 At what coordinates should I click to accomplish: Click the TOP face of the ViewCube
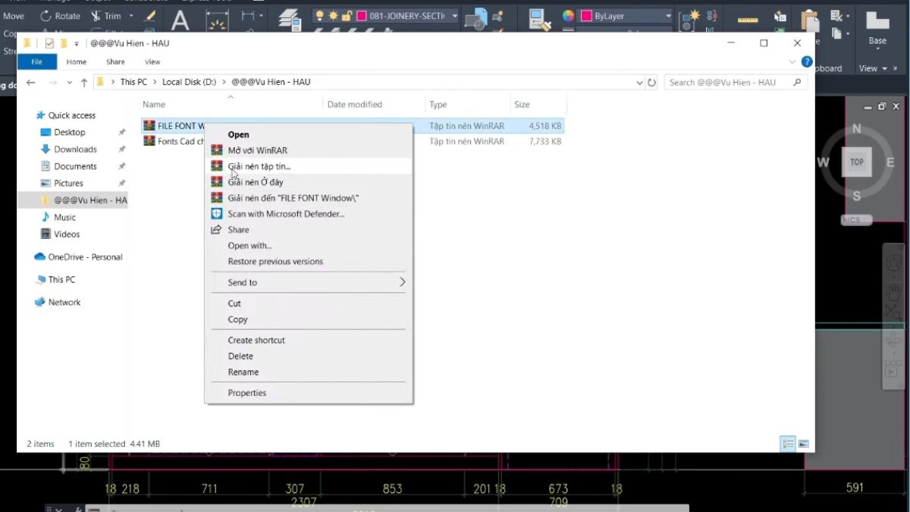pyautogui.click(x=857, y=162)
